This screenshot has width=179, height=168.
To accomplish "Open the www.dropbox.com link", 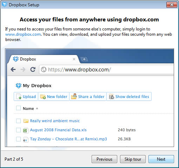I will pyautogui.click(x=23, y=34).
